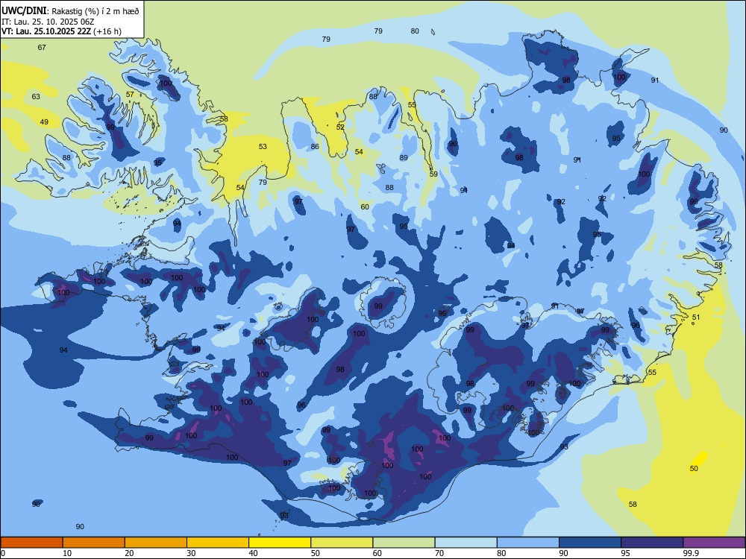Click the '52' humidity value on the map
The height and width of the screenshot is (559, 746).
(x=340, y=127)
